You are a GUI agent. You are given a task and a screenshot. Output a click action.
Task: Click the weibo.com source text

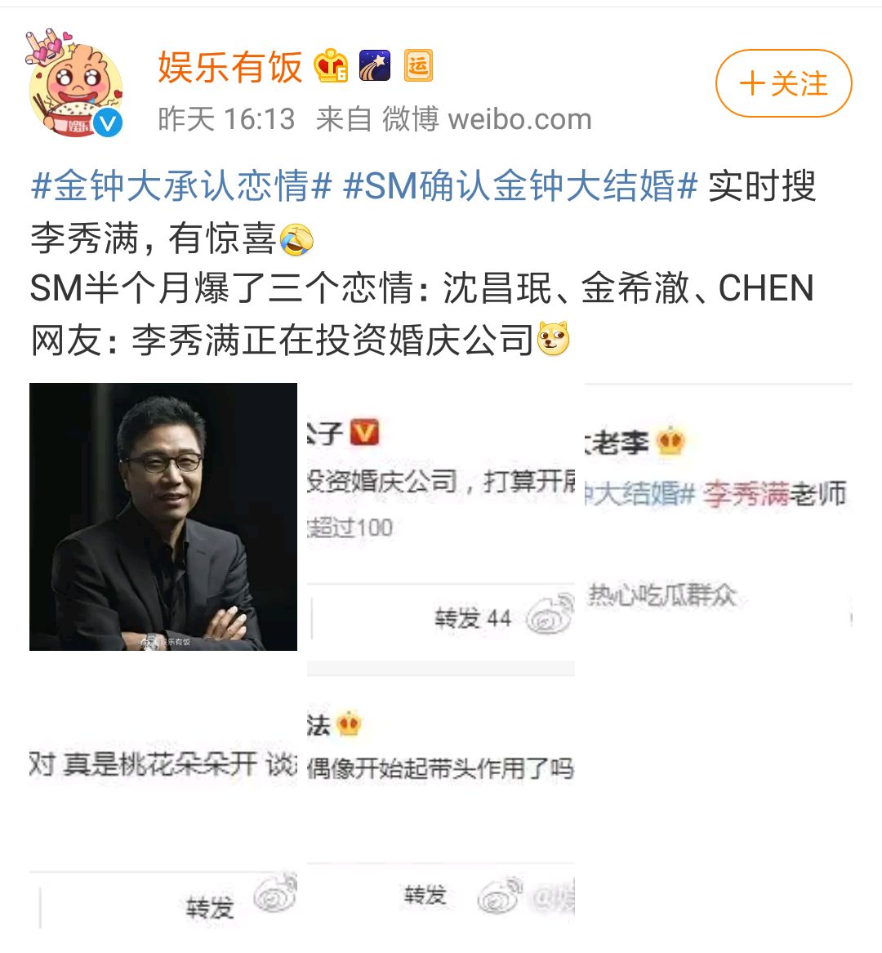520,119
